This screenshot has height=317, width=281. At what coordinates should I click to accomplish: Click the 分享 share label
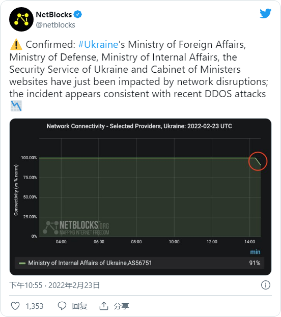point(121,306)
